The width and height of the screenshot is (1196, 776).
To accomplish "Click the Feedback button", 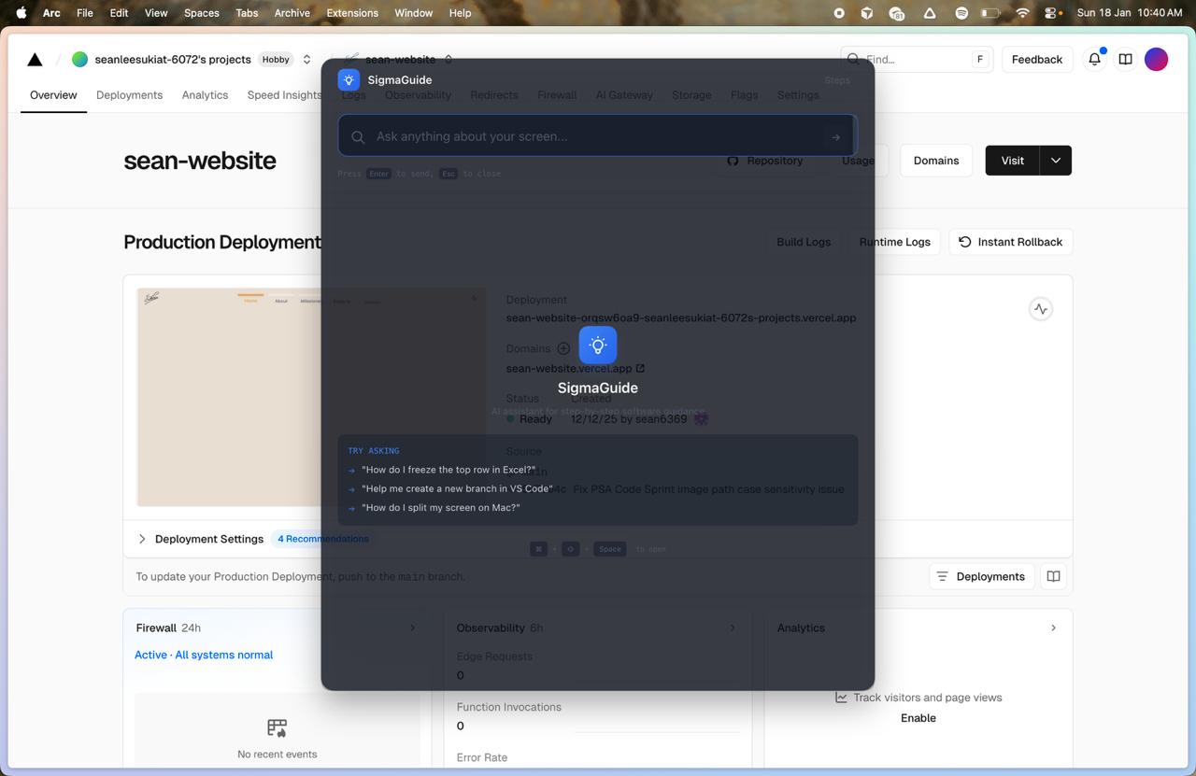I will [x=1037, y=59].
